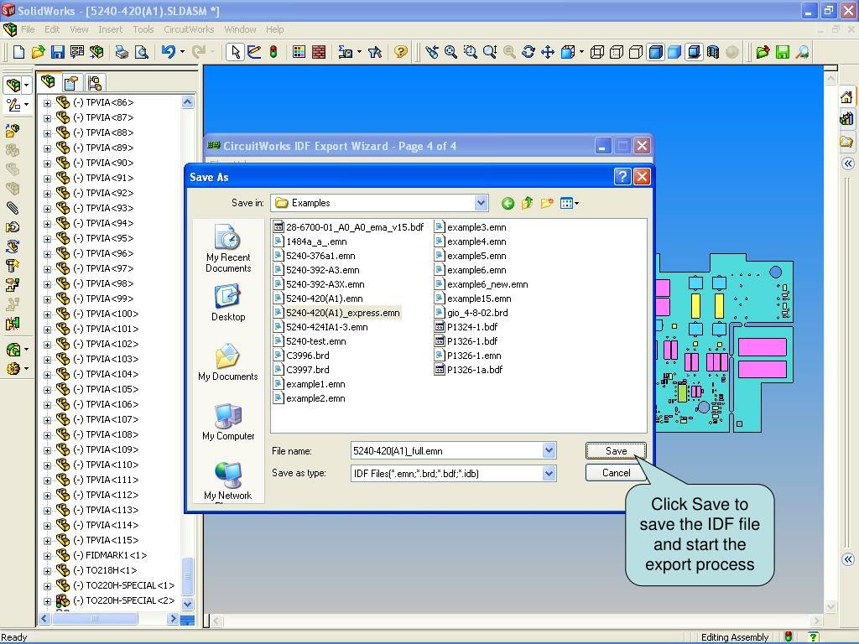The width and height of the screenshot is (859, 644).
Task: Open My Documents in places bar
Action: [x=228, y=362]
